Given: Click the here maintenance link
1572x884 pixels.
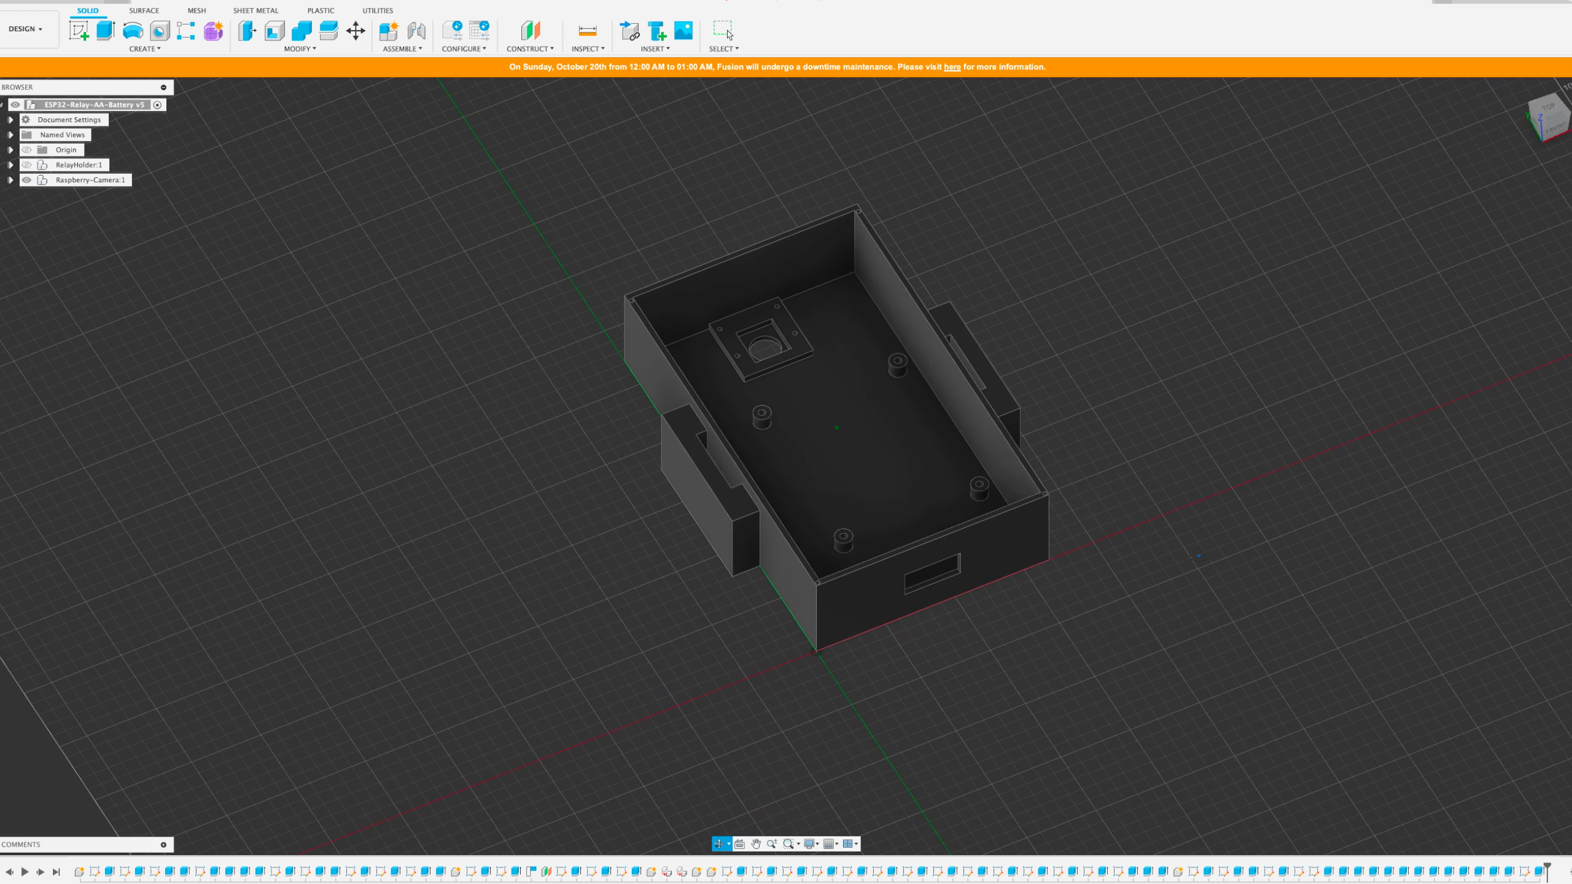Looking at the screenshot, I should coord(951,67).
